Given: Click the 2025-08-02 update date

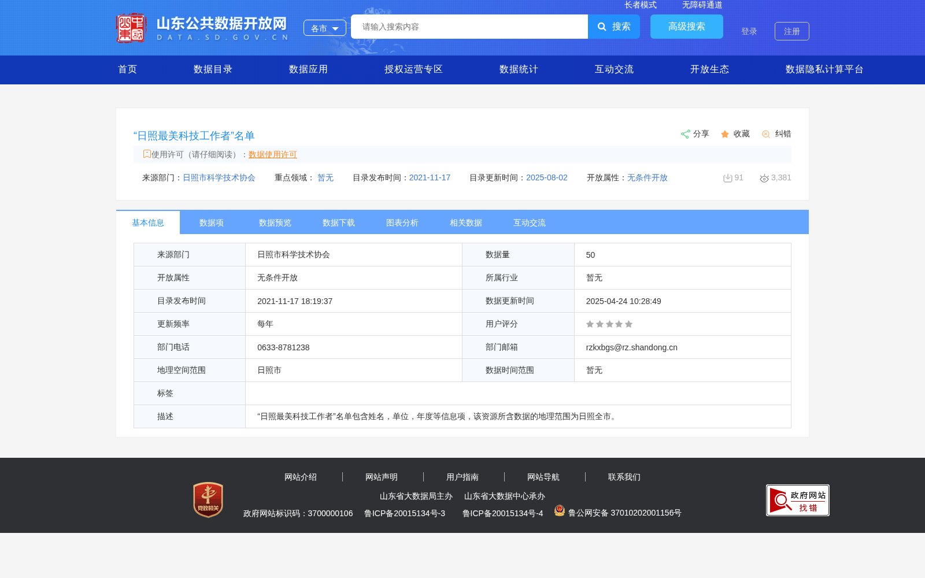Looking at the screenshot, I should click(547, 177).
